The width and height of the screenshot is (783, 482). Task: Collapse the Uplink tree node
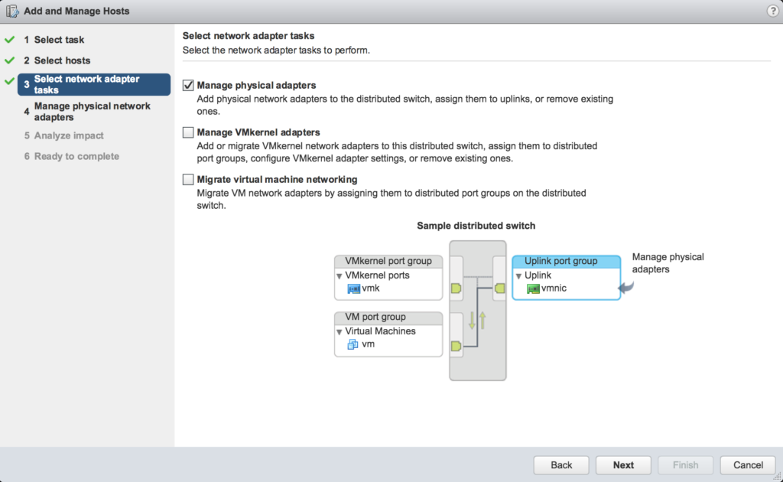518,276
